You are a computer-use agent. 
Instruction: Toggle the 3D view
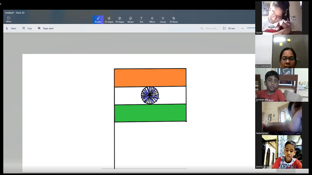pyautogui.click(x=229, y=28)
